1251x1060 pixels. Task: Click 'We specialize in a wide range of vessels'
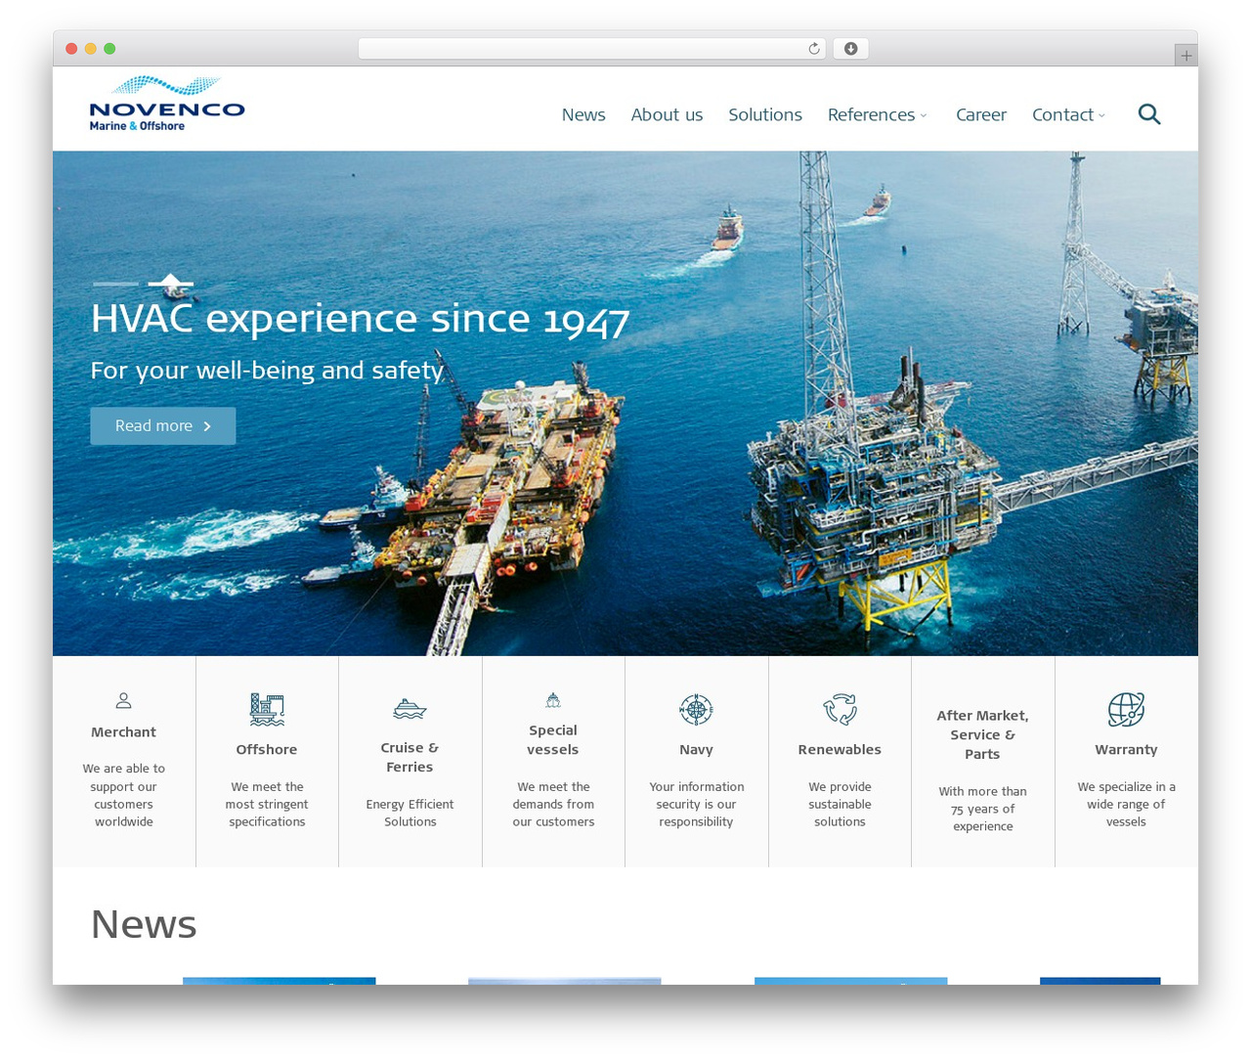[1126, 804]
